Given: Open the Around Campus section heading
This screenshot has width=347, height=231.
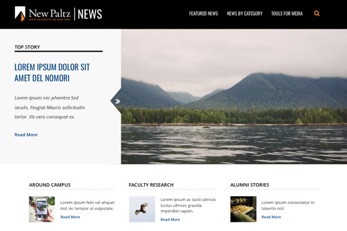Looking at the screenshot, I should point(50,185).
